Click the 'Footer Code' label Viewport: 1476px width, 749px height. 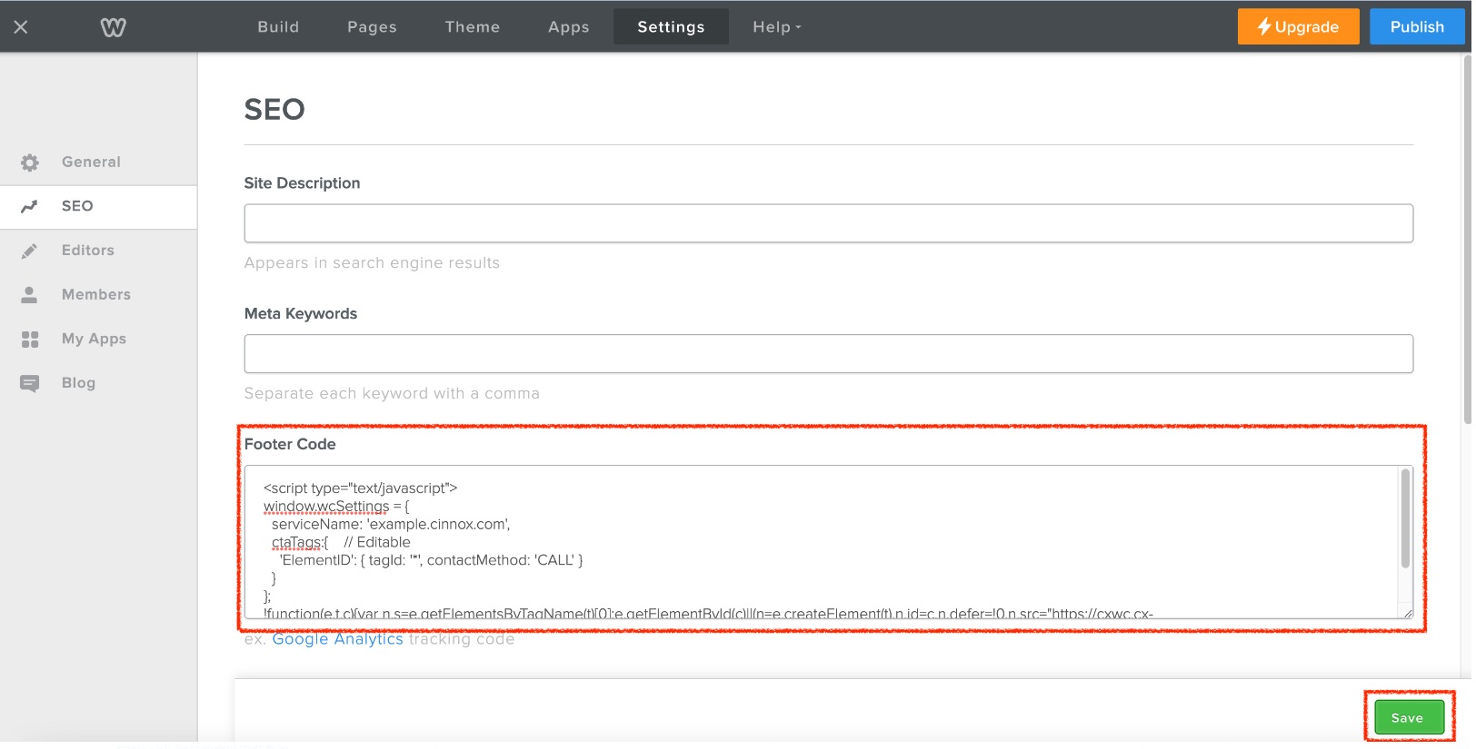click(290, 444)
